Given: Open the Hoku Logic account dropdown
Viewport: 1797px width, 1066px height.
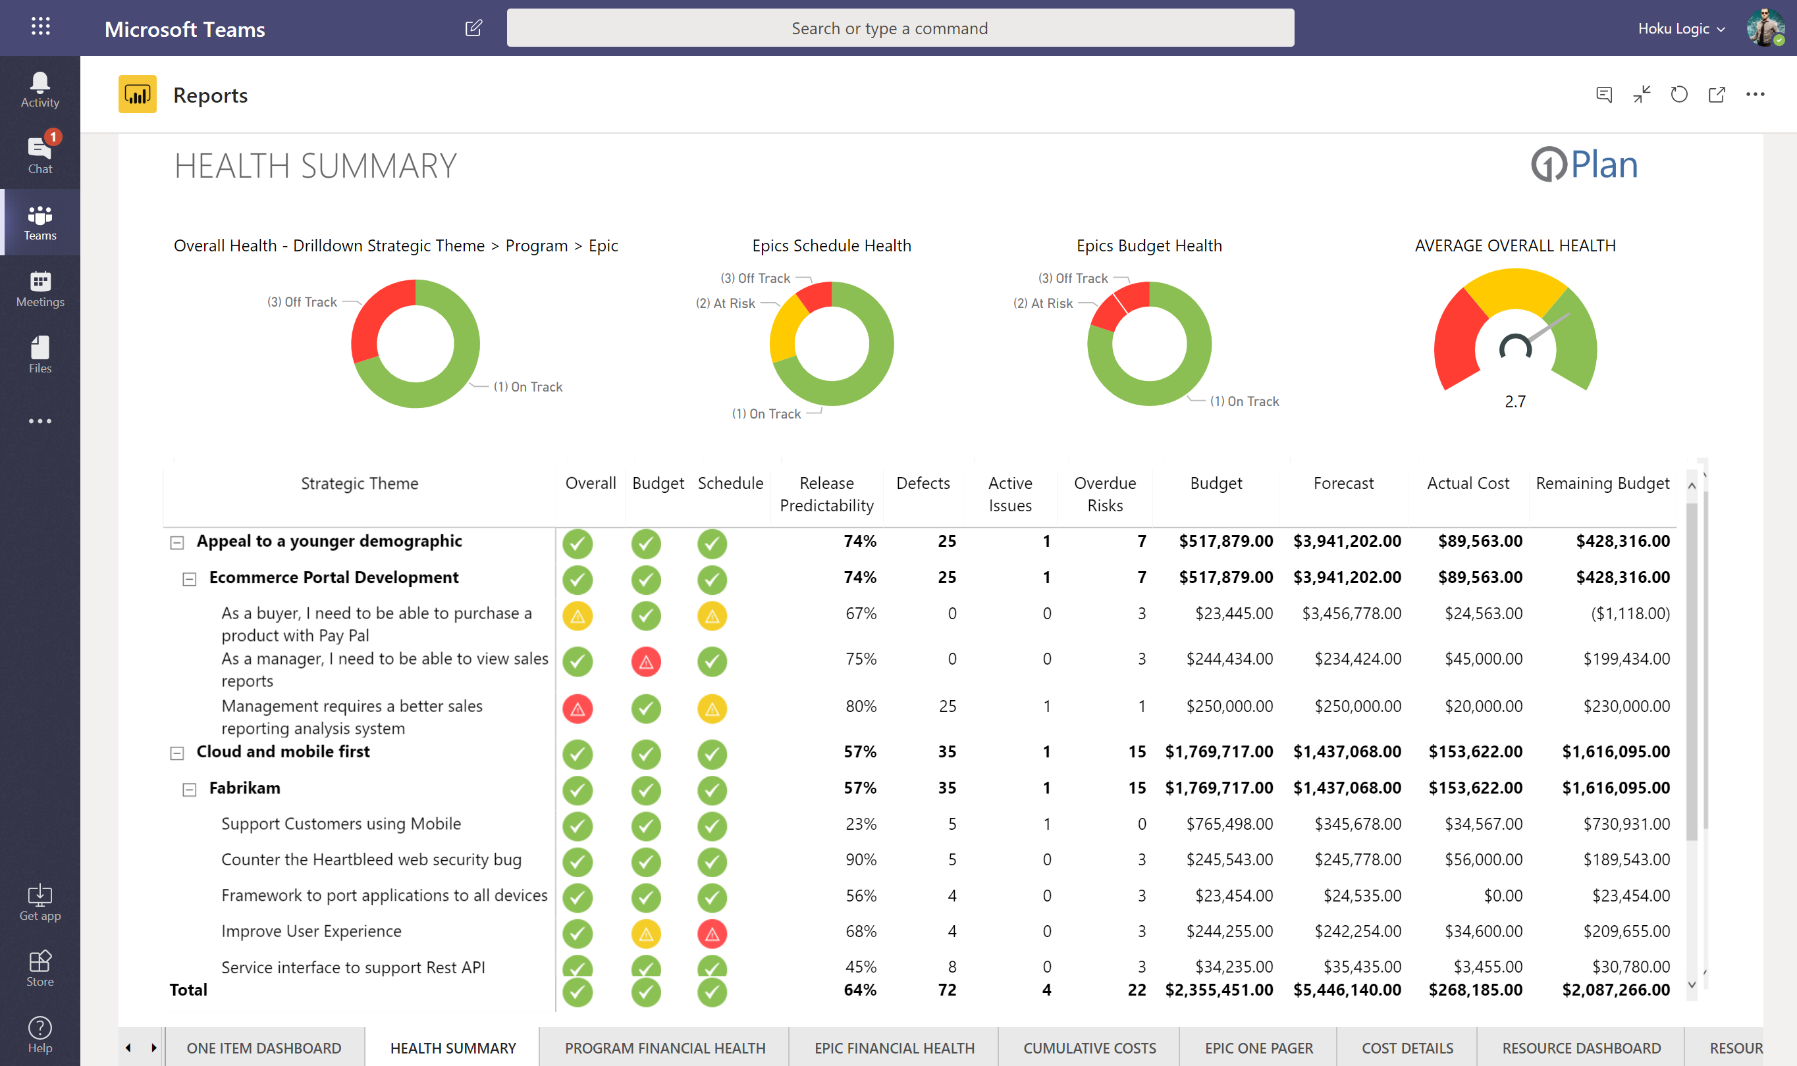Looking at the screenshot, I should (1680, 28).
